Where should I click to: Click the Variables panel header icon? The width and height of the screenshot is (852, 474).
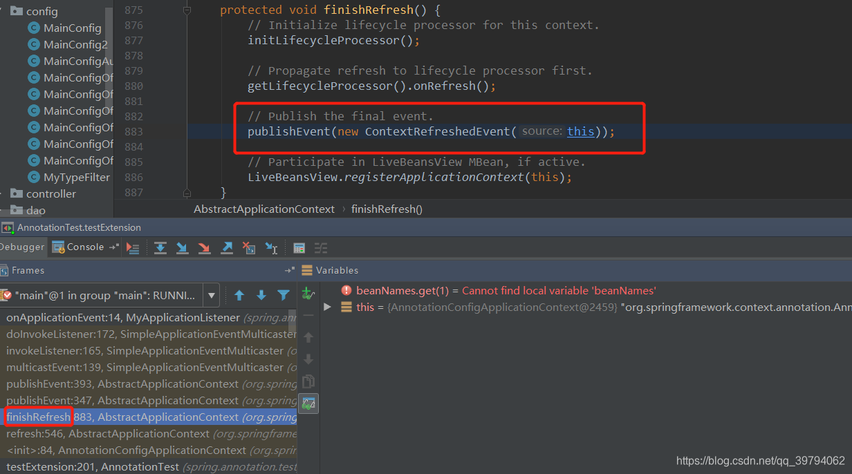click(x=308, y=270)
